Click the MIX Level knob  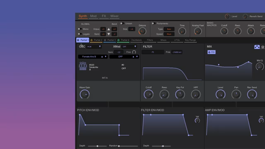(x=220, y=94)
